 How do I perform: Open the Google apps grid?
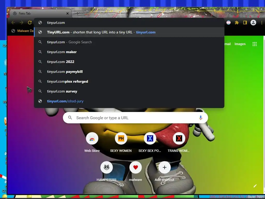tap(255, 44)
